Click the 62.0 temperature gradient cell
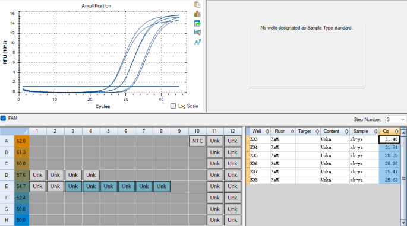 coord(21,141)
